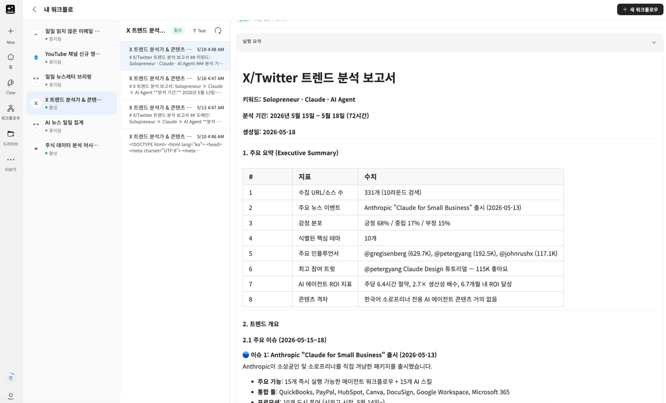Open the 워크플로우 sidebar icon
The image size is (666, 403).
(10, 108)
